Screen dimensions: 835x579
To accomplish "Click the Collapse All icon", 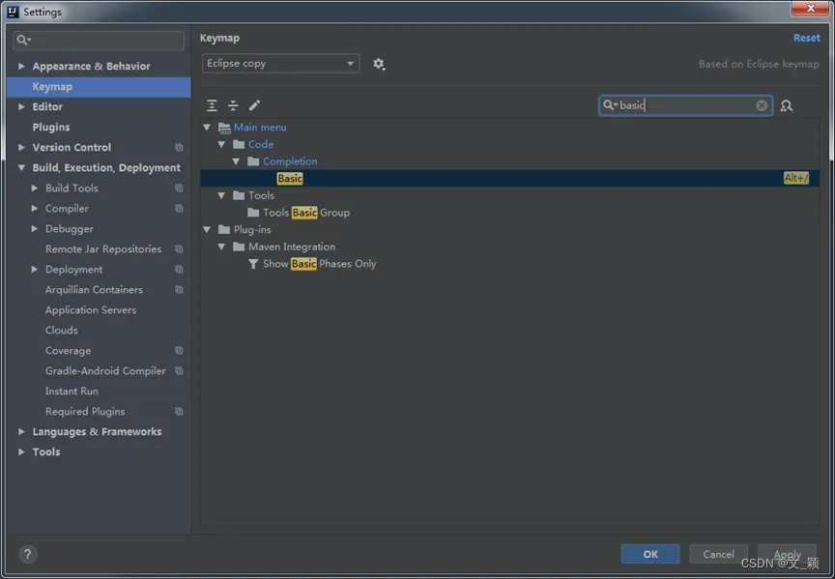I will (x=233, y=105).
